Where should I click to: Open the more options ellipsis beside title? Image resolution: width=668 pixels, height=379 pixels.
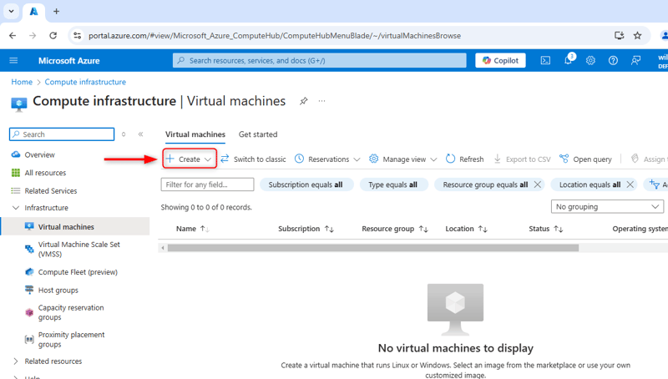click(321, 101)
